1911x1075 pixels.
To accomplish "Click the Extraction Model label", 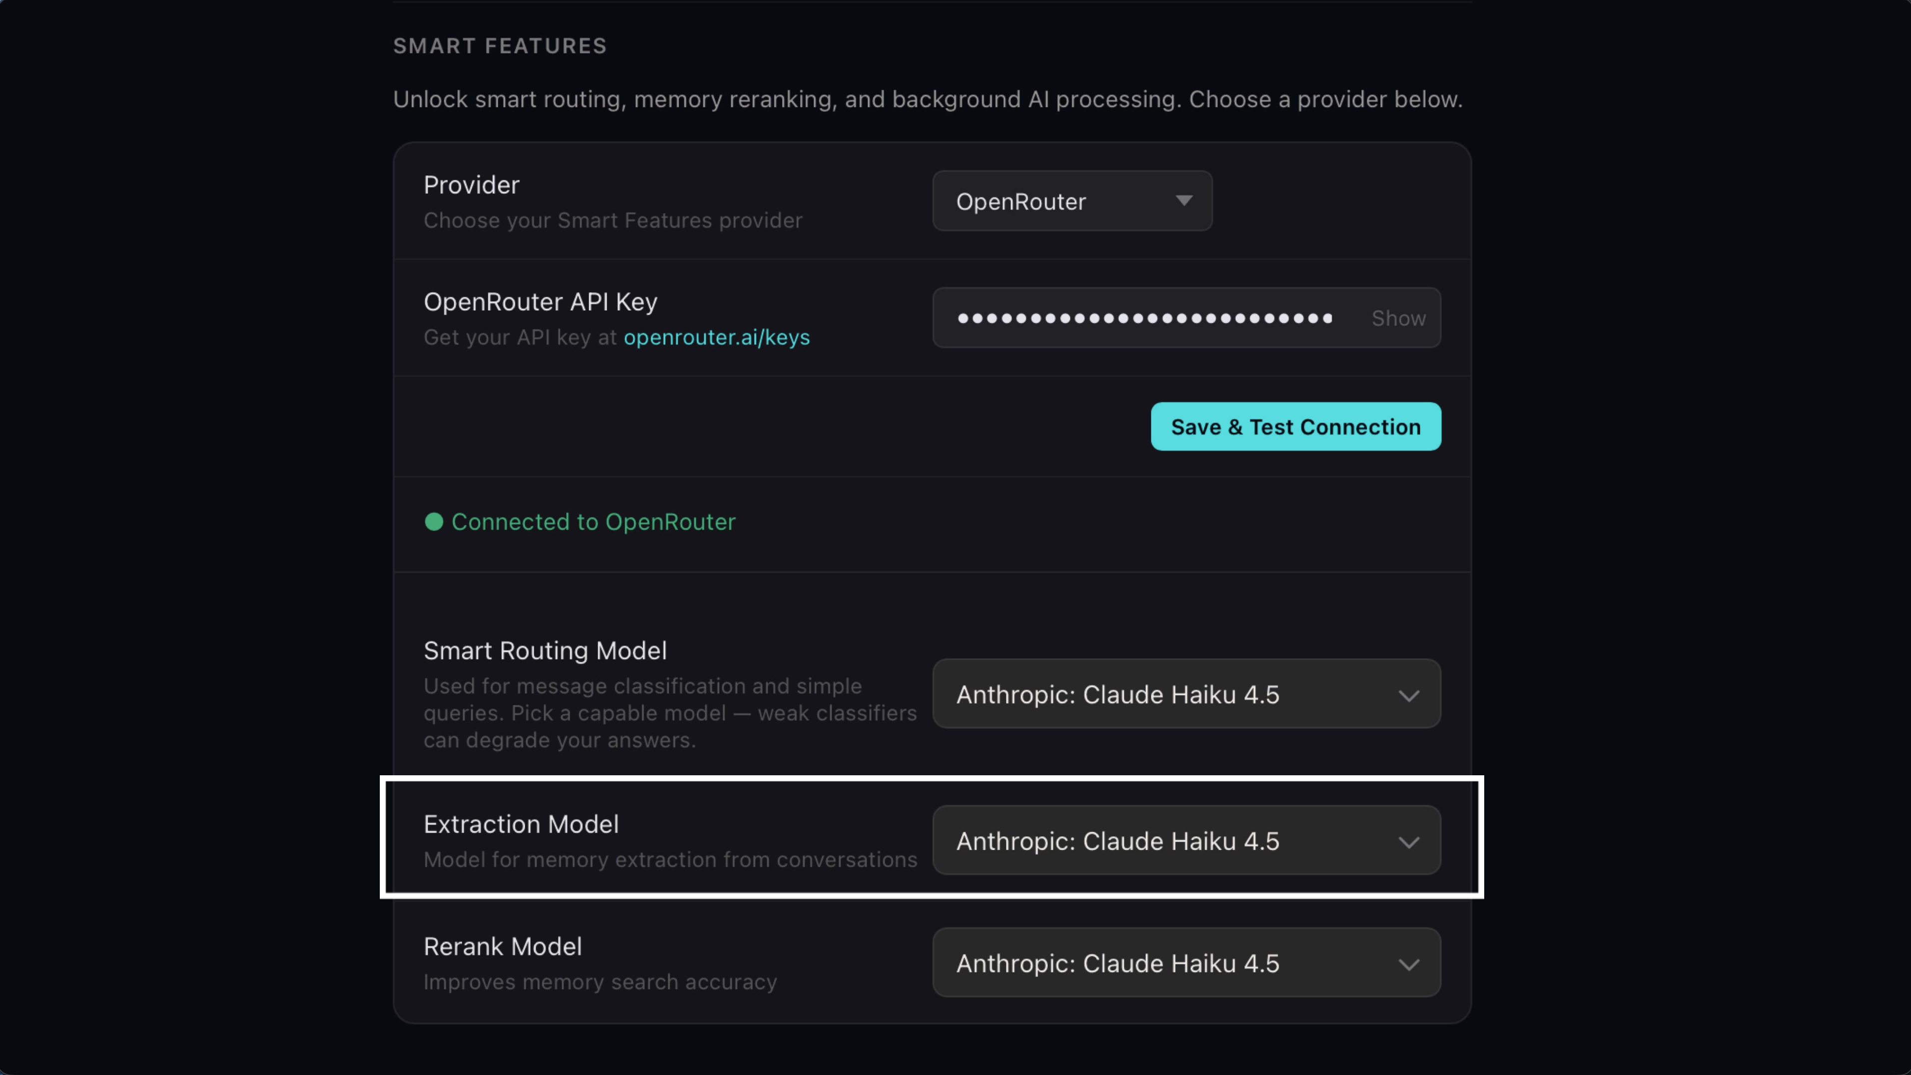I will pyautogui.click(x=521, y=824).
